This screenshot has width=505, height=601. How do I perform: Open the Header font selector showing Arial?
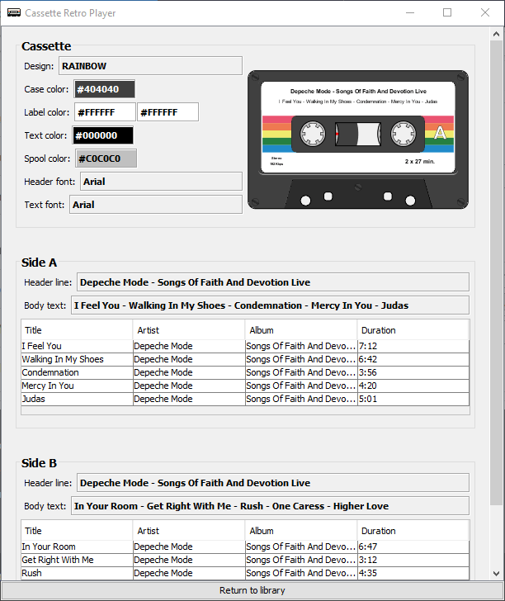click(160, 182)
